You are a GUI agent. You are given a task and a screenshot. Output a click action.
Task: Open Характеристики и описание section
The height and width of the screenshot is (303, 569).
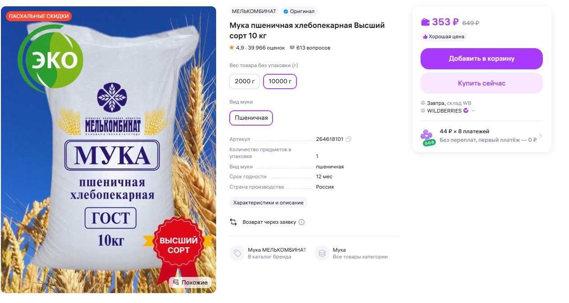pos(268,203)
